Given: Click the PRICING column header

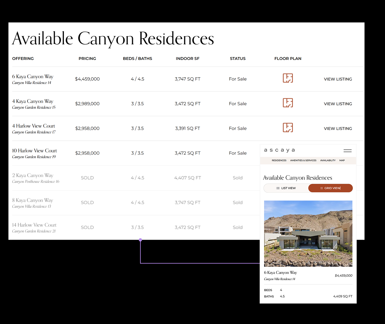Looking at the screenshot, I should point(87,59).
